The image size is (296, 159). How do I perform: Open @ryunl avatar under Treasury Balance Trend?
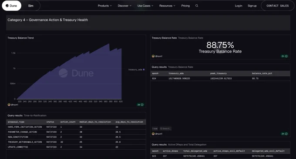click(x=9, y=105)
